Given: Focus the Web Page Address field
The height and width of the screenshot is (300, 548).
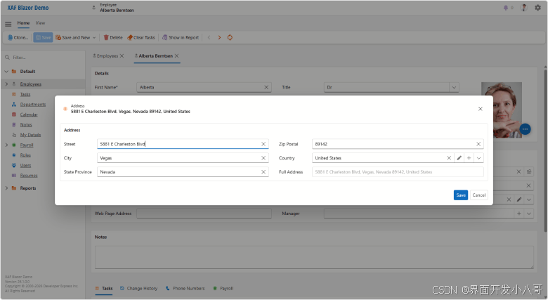Looking at the screenshot, I should (x=204, y=214).
